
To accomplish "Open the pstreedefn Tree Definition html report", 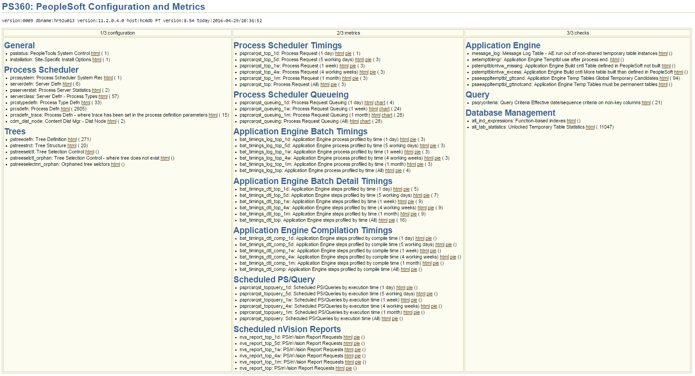I will click(x=72, y=139).
